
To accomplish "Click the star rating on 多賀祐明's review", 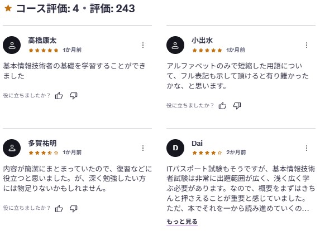I will coord(44,153).
